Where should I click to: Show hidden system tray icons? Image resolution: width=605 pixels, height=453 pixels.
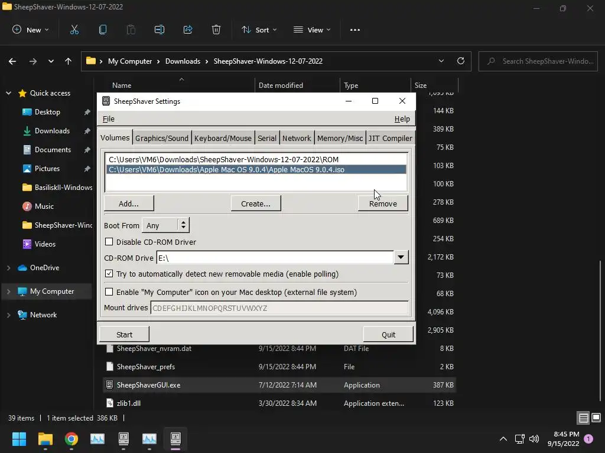tap(503, 439)
